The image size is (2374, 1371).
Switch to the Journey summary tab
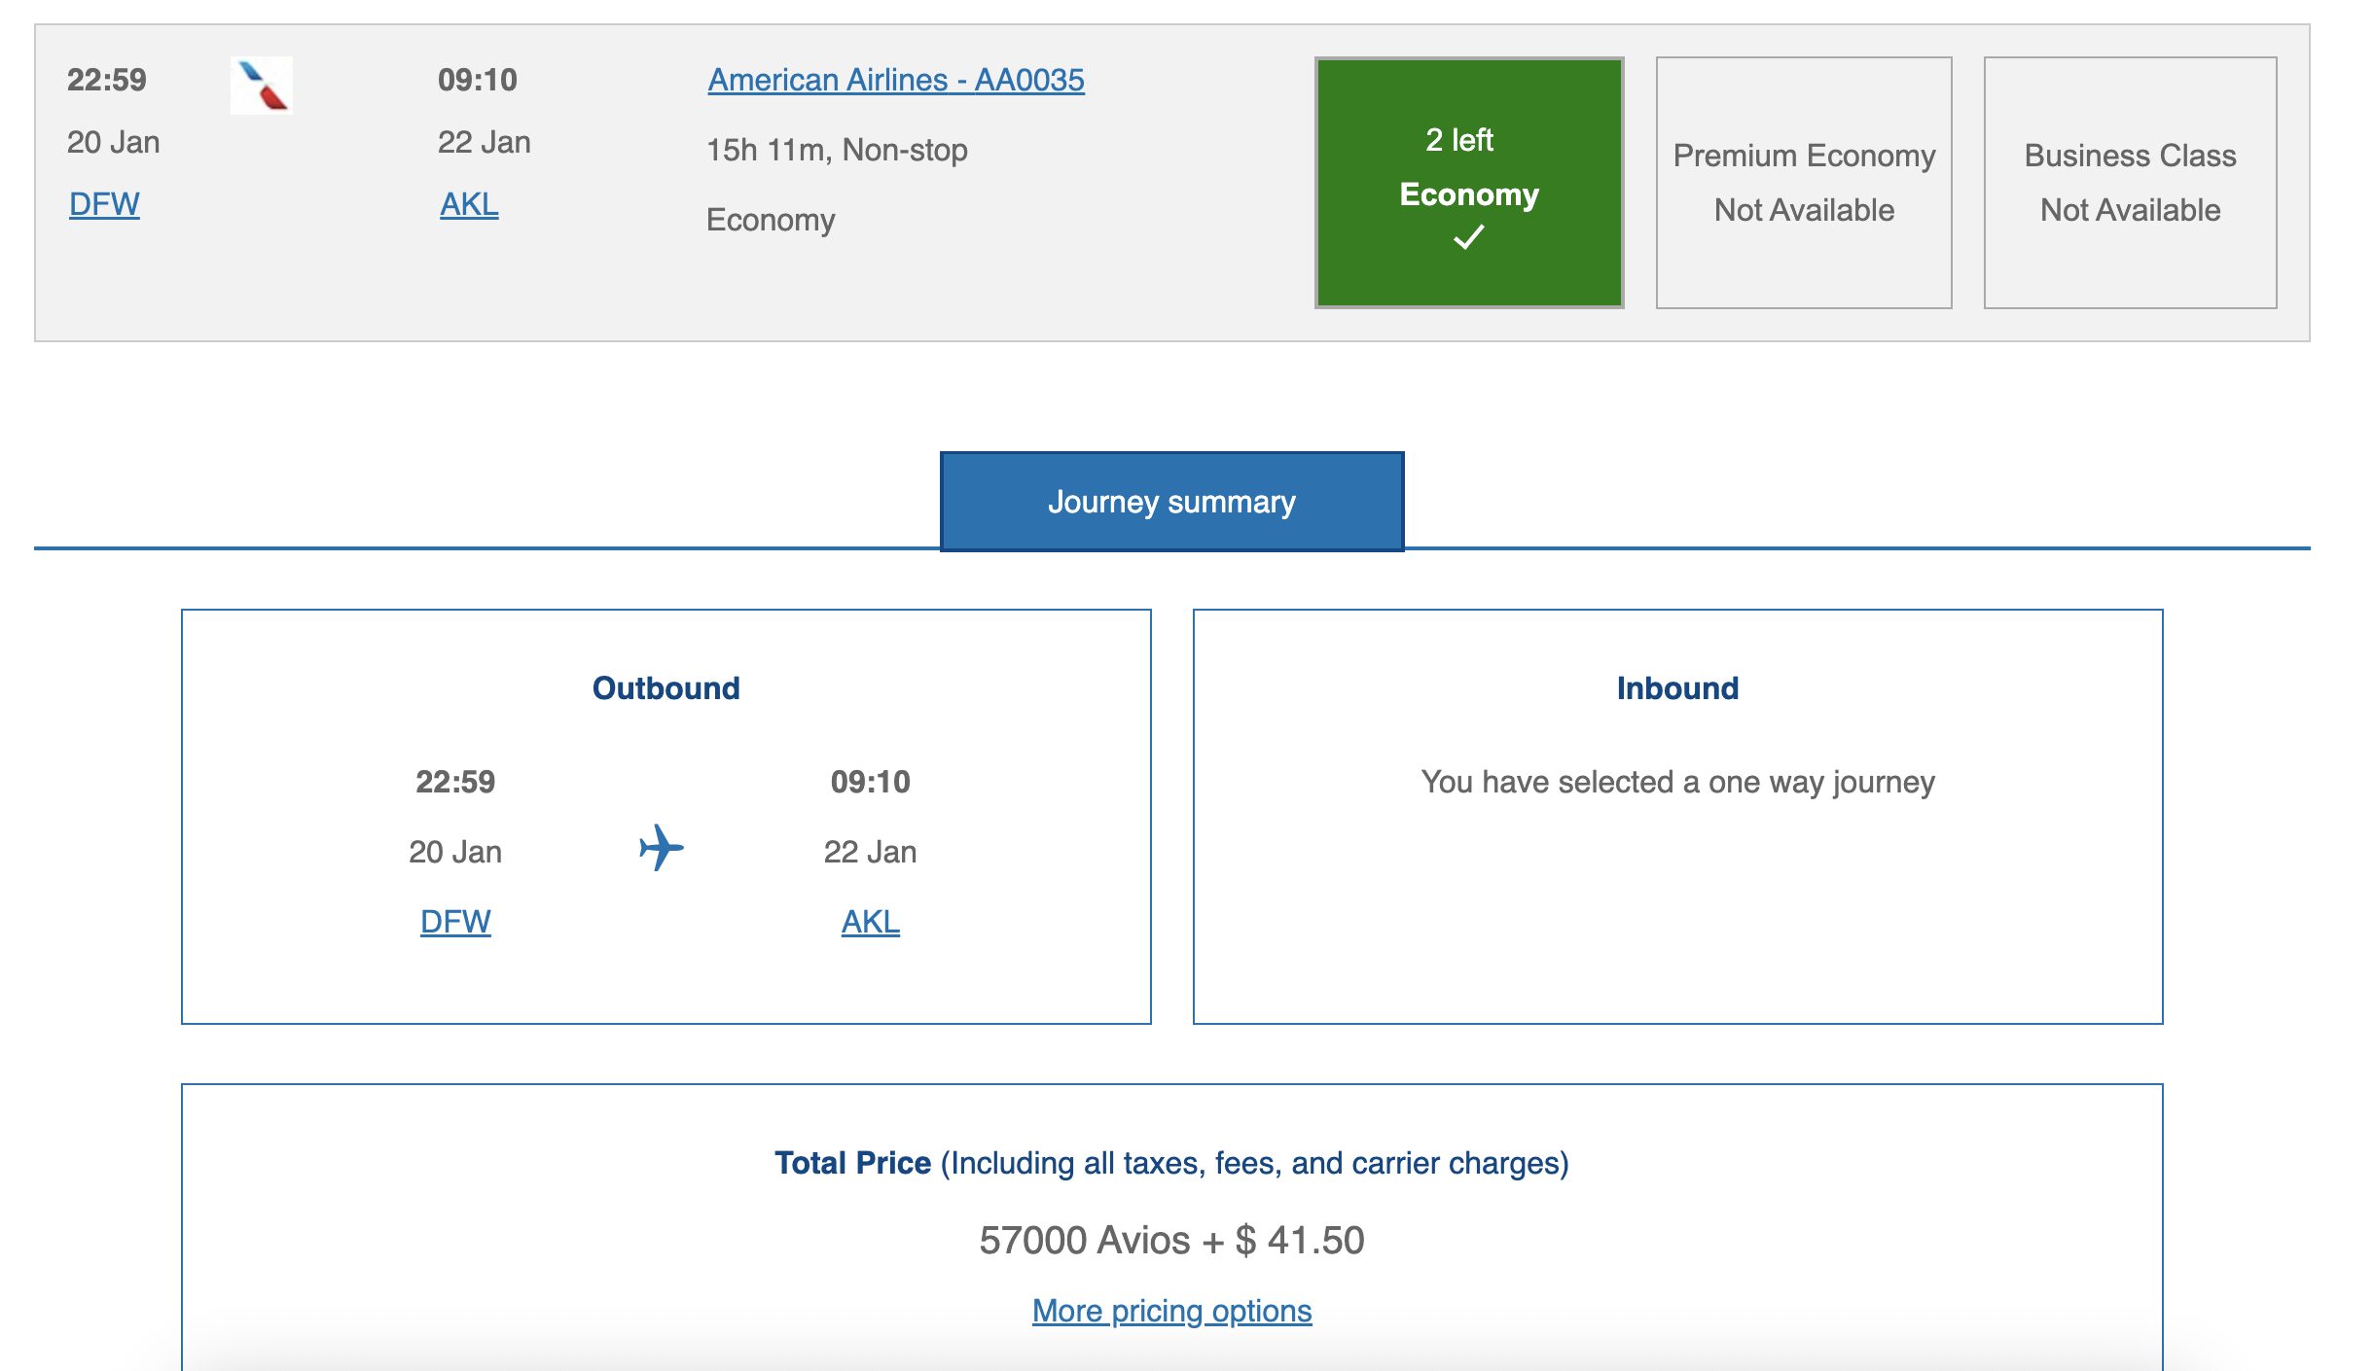1170,501
